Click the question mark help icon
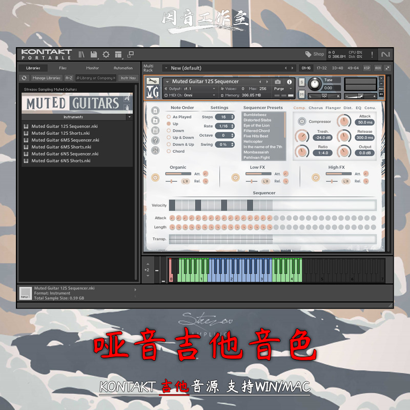This screenshot has height=410, width=410. (155, 140)
